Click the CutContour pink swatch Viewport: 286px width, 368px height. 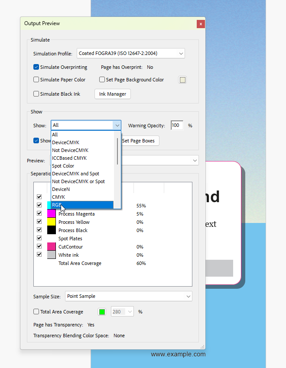52,246
